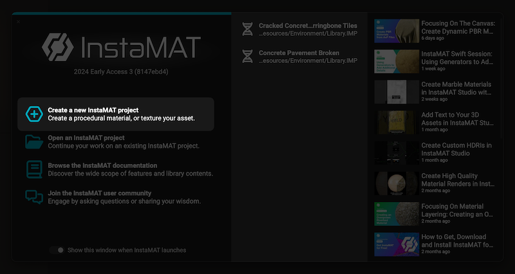Click the news list vertical scrollbar
The width and height of the screenshot is (515, 274).
(x=501, y=78)
